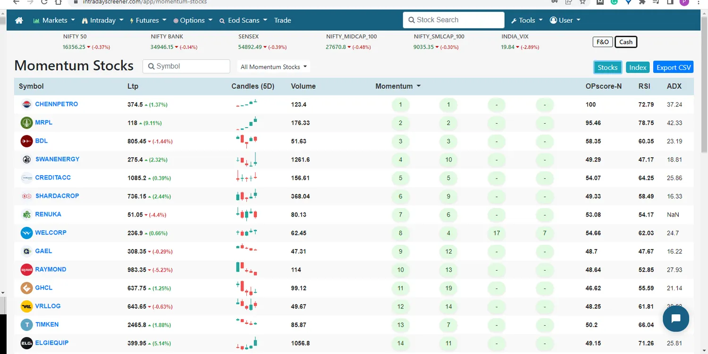Click the VRLLOG company logo
708x354 pixels.
[27, 306]
